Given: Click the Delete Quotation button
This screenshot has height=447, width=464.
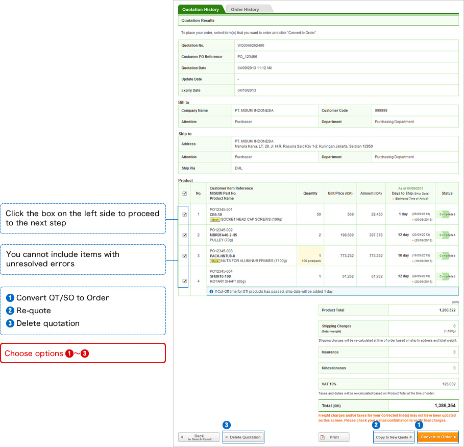Looking at the screenshot, I should [x=243, y=437].
